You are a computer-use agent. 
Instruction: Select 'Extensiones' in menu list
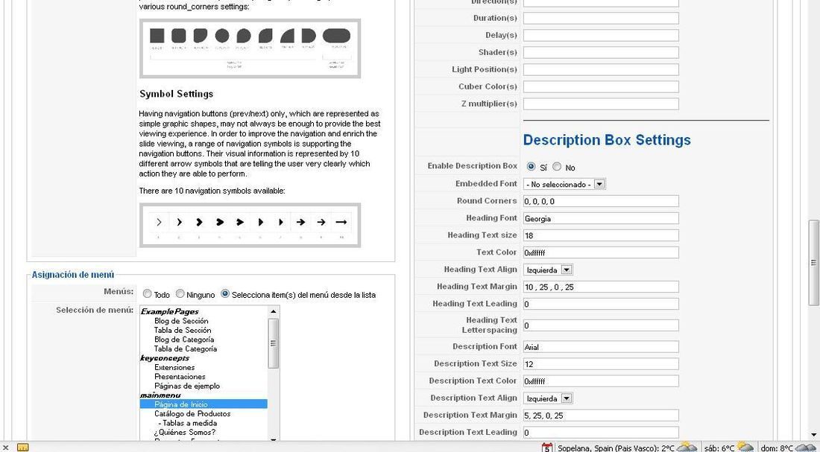click(174, 367)
